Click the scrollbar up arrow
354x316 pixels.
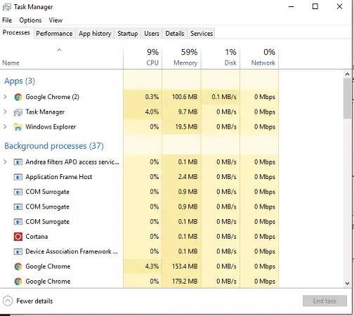347,74
